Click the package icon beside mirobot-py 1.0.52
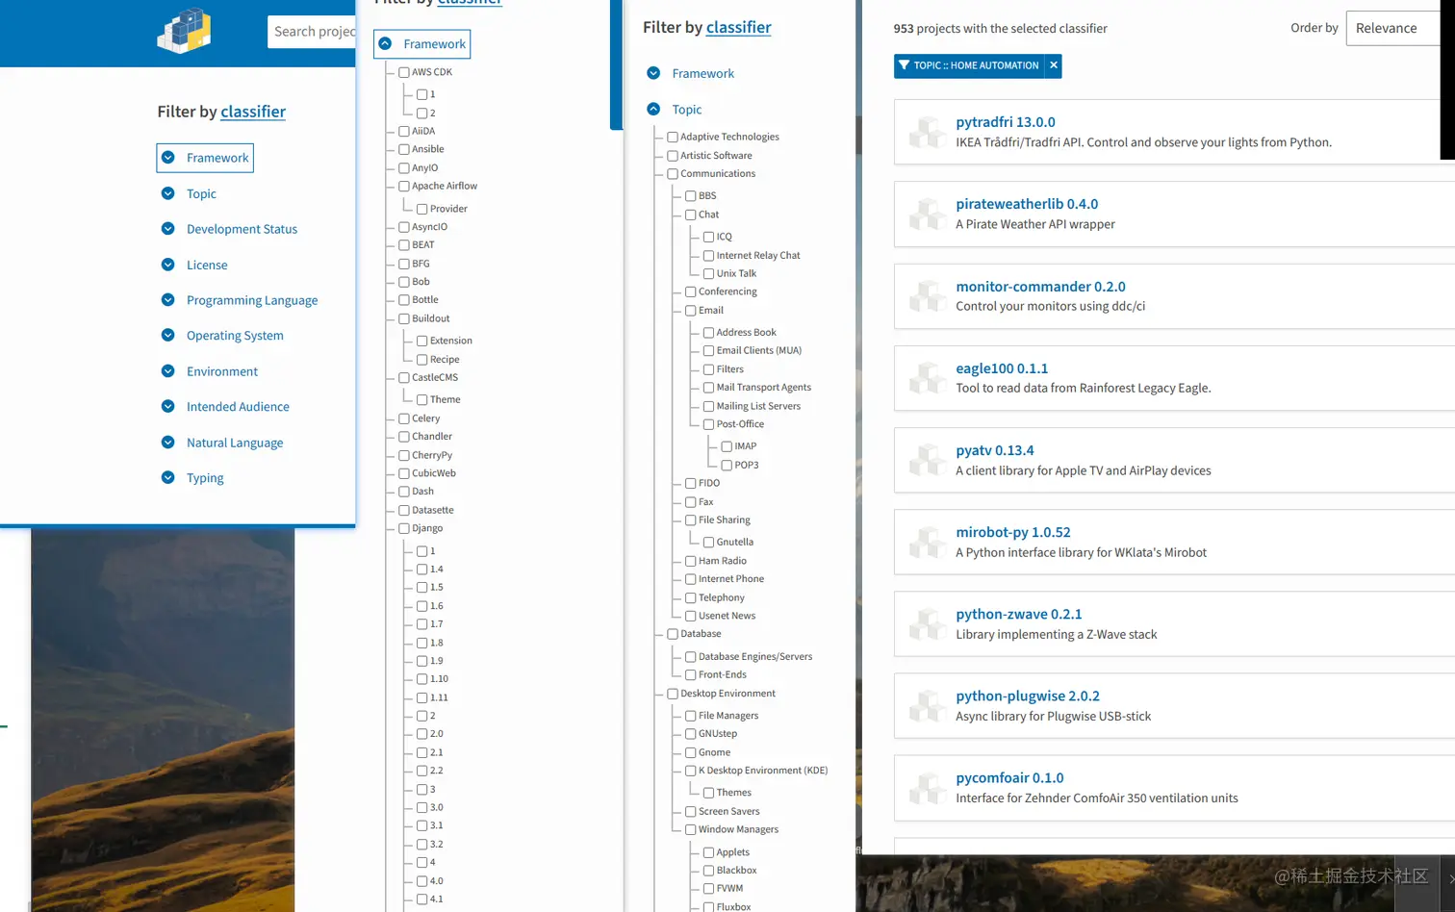Image resolution: width=1455 pixels, height=912 pixels. 928,542
